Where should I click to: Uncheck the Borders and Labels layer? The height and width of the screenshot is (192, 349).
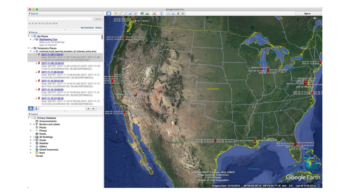[x=34, y=124]
